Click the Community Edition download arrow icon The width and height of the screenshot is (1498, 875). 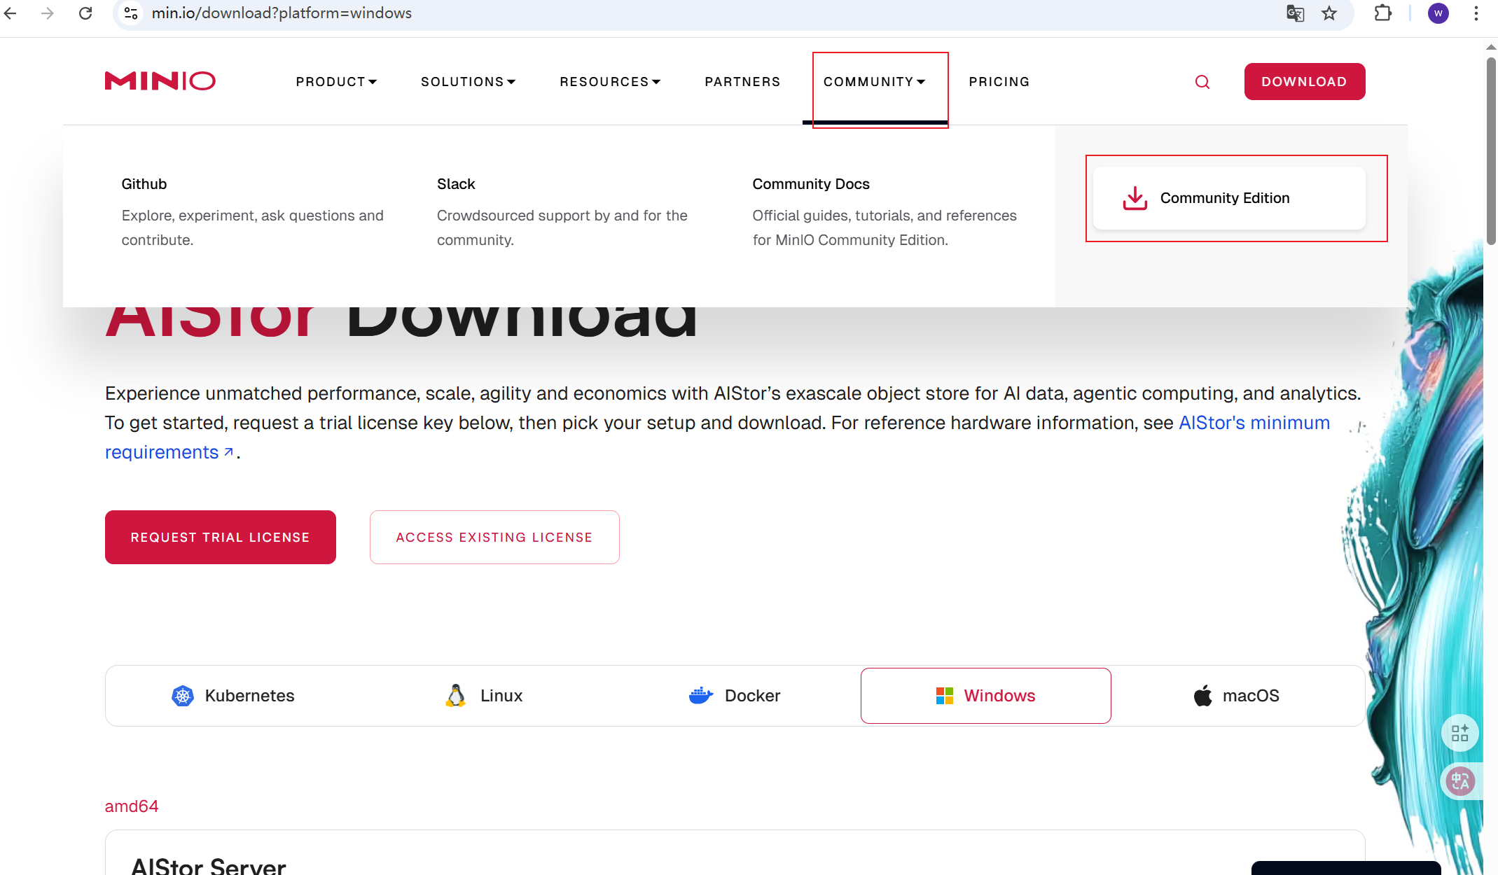click(1135, 198)
